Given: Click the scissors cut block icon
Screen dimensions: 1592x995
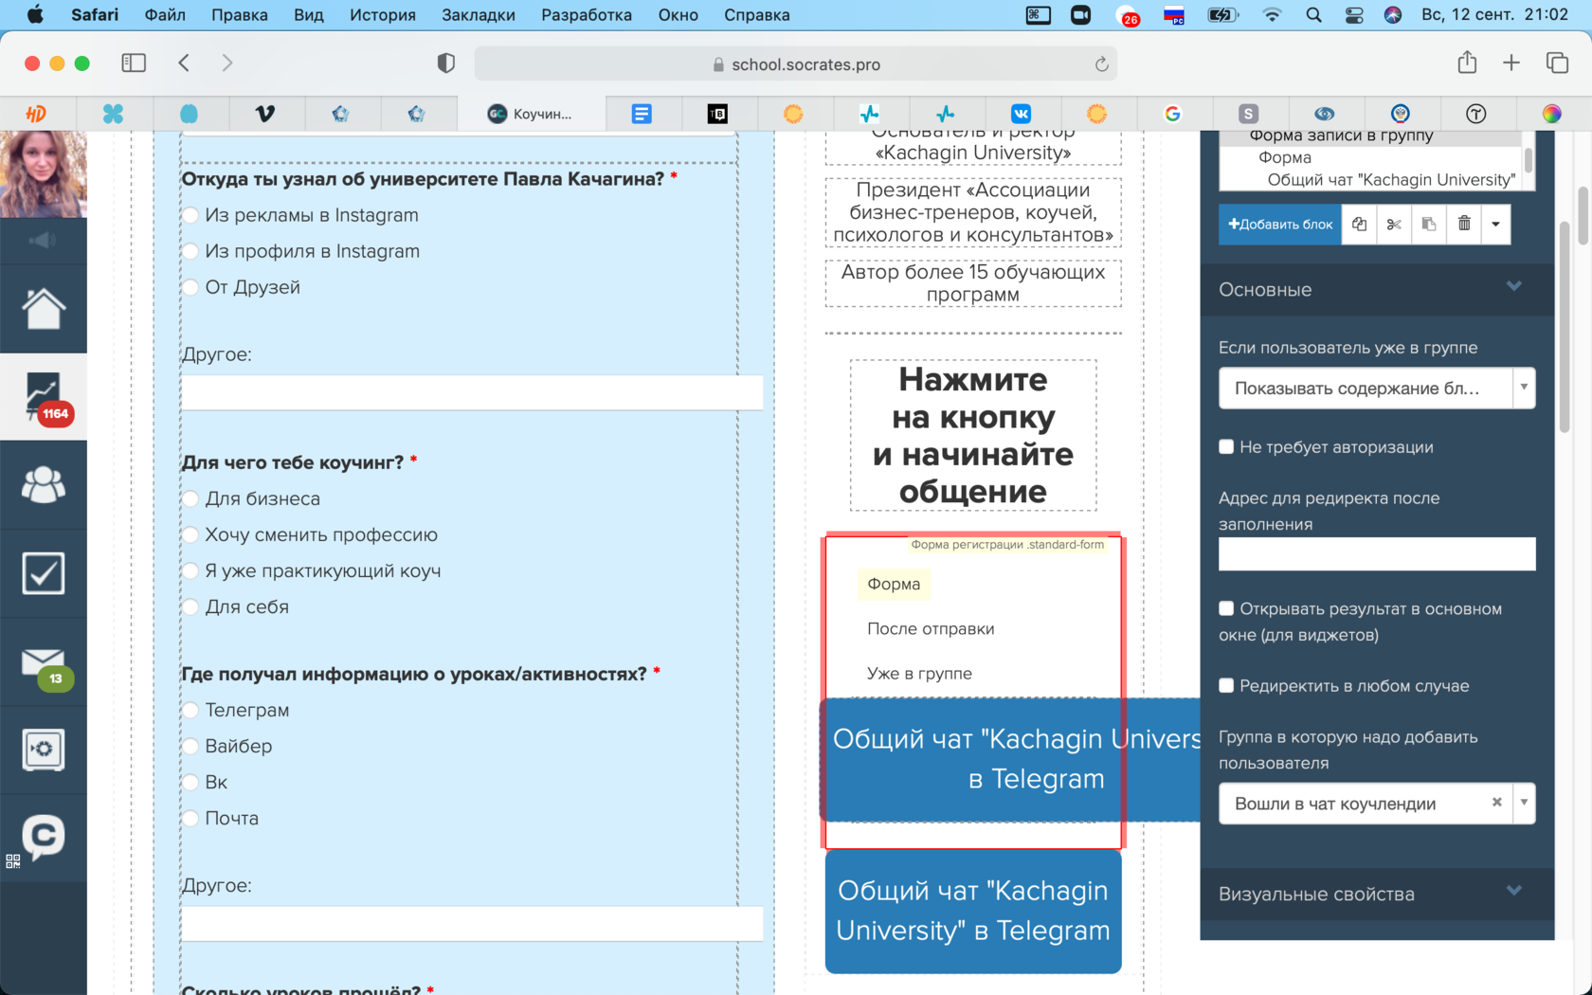Looking at the screenshot, I should (x=1393, y=225).
